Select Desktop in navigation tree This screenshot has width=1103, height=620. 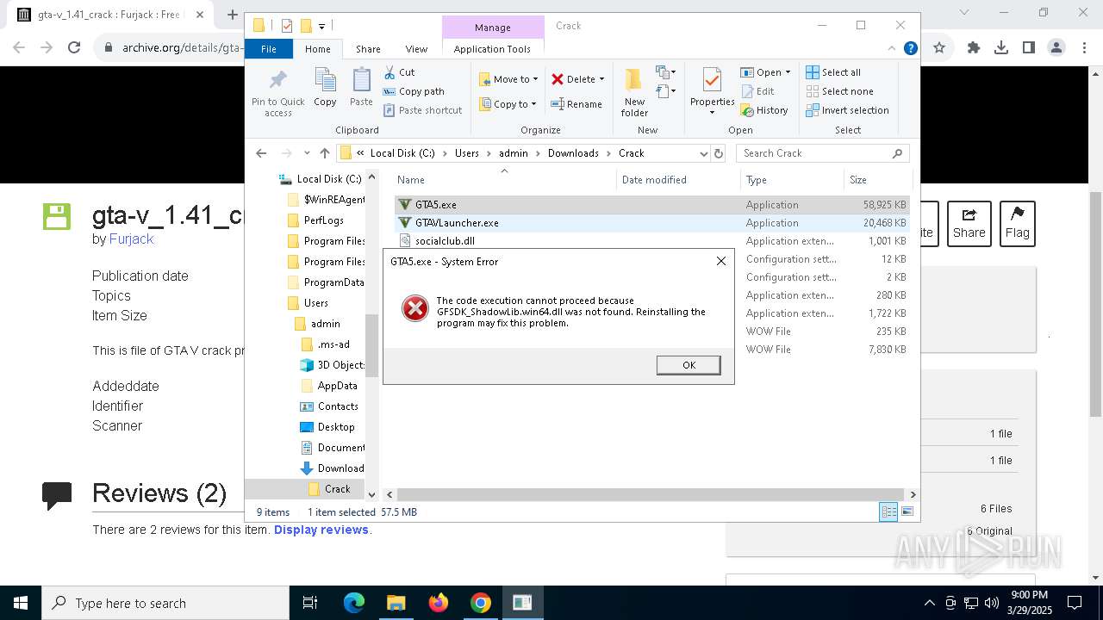click(x=335, y=427)
